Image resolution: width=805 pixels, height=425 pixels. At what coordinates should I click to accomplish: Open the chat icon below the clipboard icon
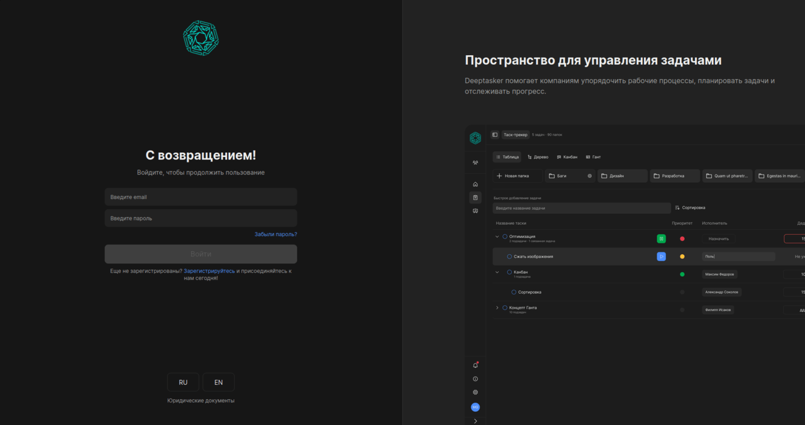point(475,211)
